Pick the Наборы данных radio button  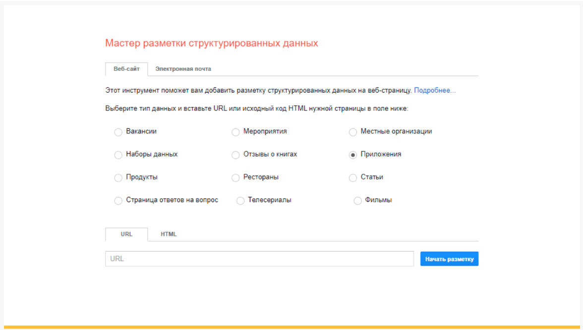pos(118,155)
